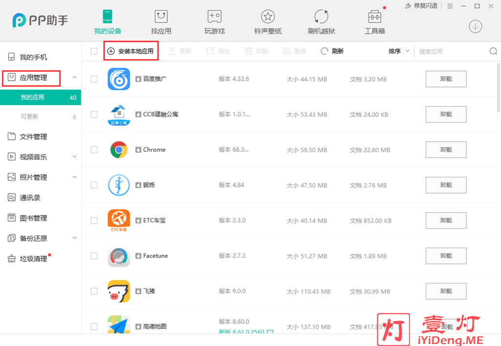Viewport: 501px width, 346px height.
Task: Click the app list vertical scrollbar
Action: coord(499,87)
